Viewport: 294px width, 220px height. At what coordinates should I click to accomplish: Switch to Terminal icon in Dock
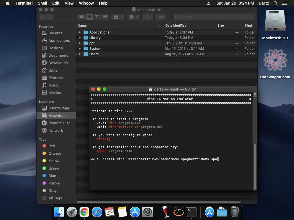[x=191, y=212]
